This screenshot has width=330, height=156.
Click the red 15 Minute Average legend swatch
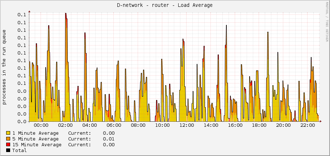point(8,144)
